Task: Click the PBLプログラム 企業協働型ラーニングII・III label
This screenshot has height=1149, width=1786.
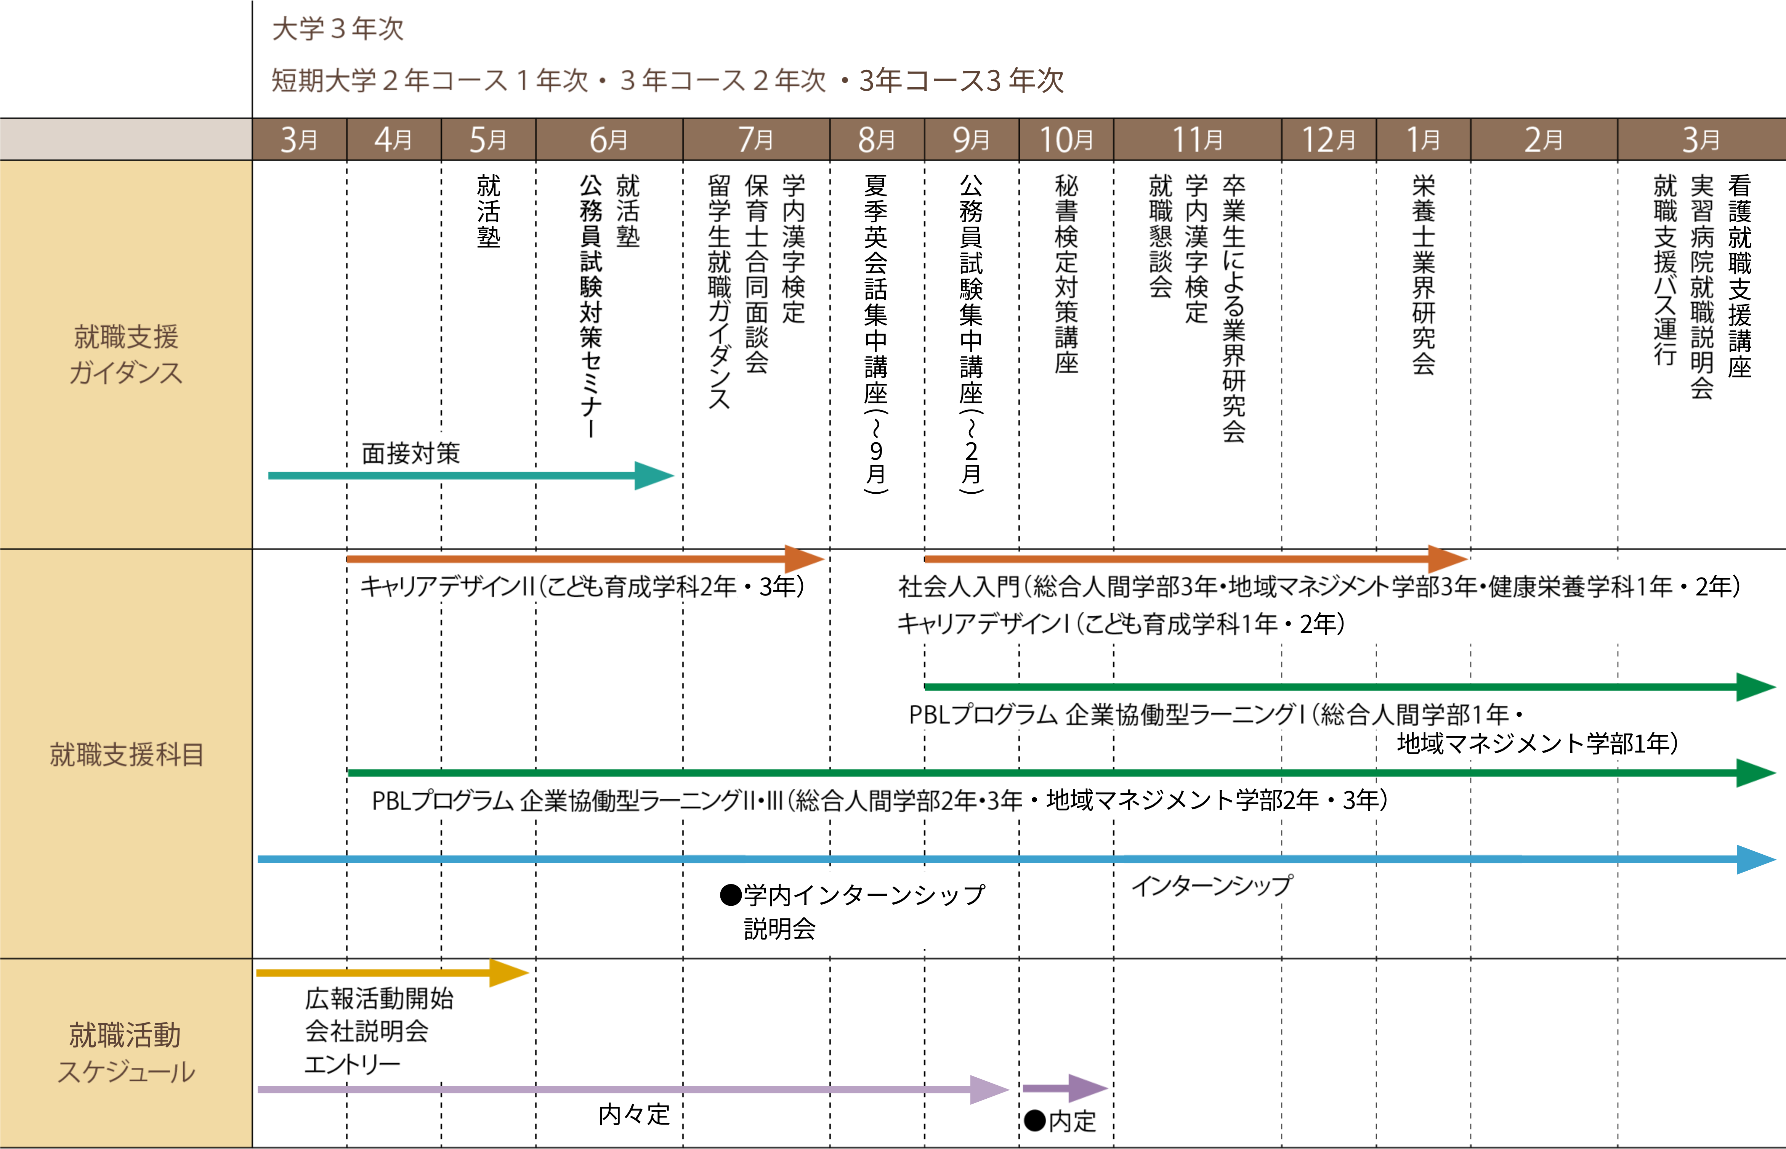Action: pyautogui.click(x=880, y=801)
